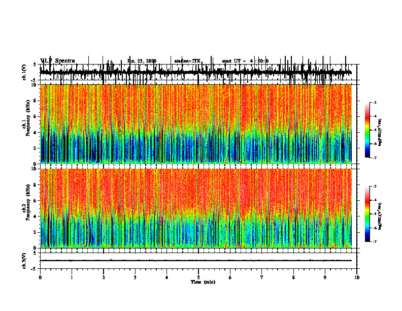The height and width of the screenshot is (311, 402).
Task: Click the "6" tick on ch.1 frequency axis
Action: click(x=35, y=116)
